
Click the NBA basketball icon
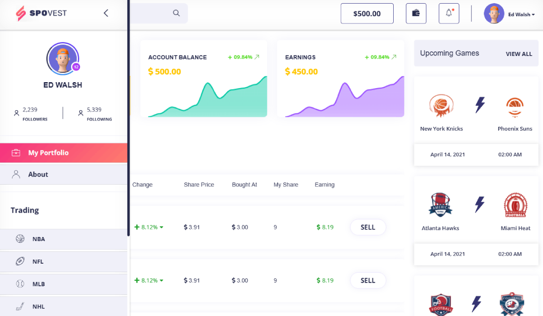pos(20,239)
